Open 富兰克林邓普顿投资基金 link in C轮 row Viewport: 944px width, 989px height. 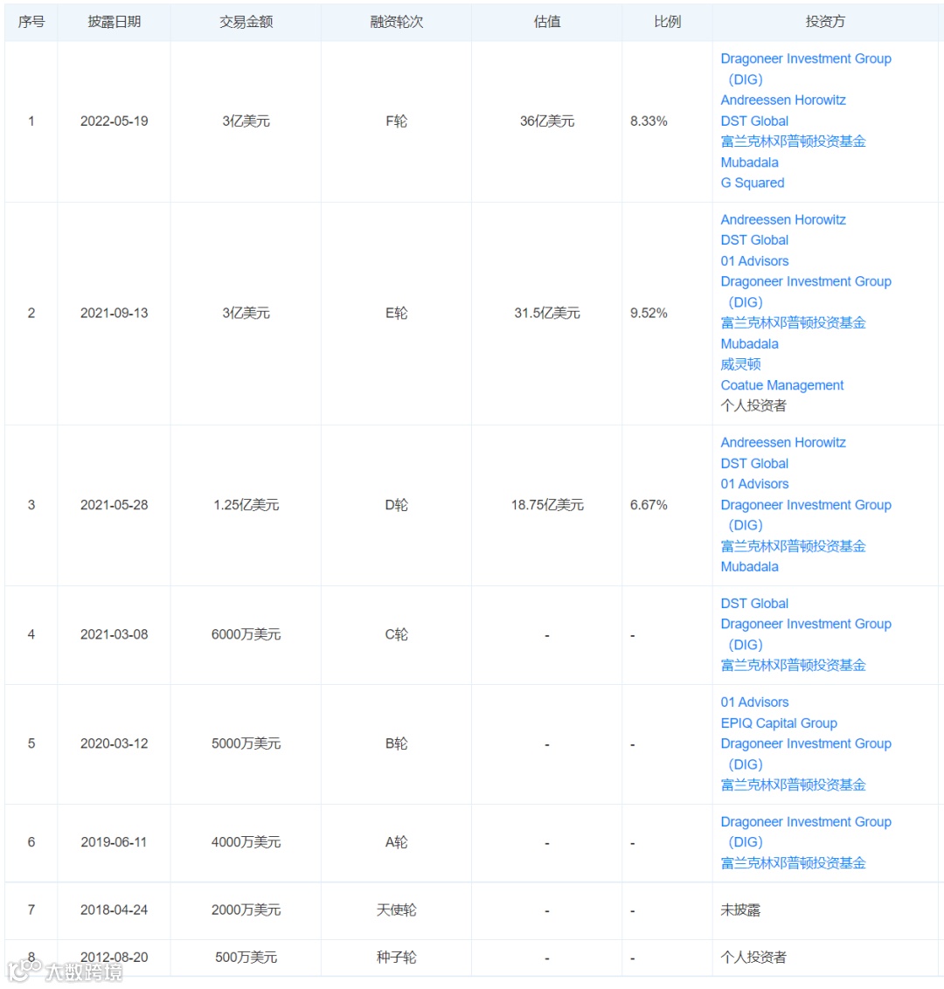[793, 666]
